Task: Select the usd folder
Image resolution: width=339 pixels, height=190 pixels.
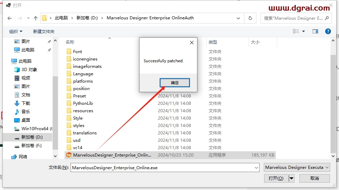Action: tap(77, 140)
